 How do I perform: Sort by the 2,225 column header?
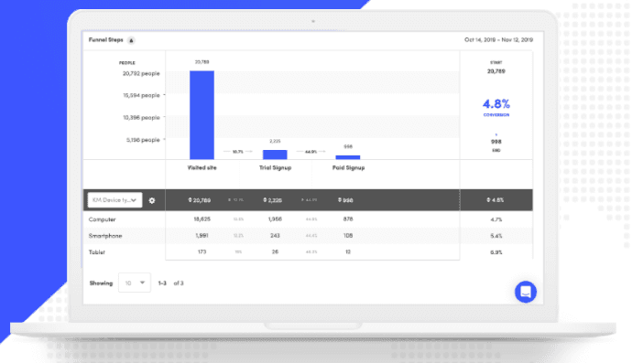coord(272,200)
